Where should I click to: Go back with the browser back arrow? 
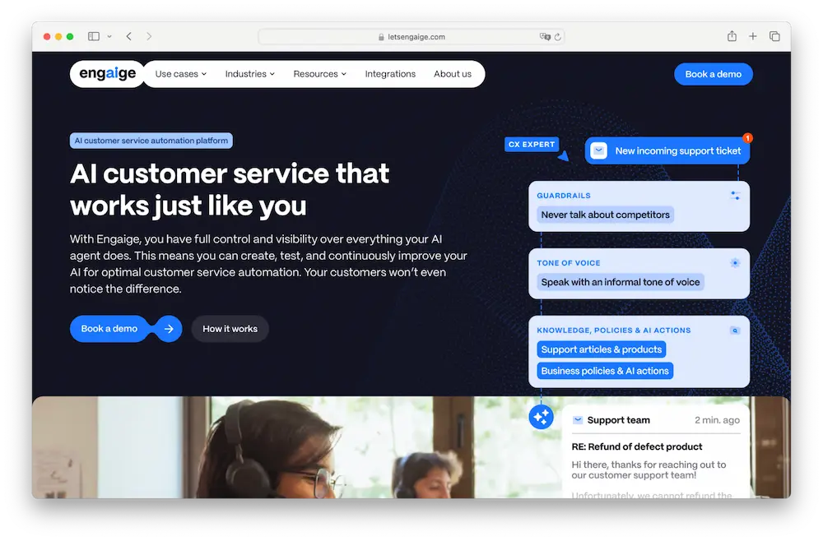pyautogui.click(x=128, y=36)
